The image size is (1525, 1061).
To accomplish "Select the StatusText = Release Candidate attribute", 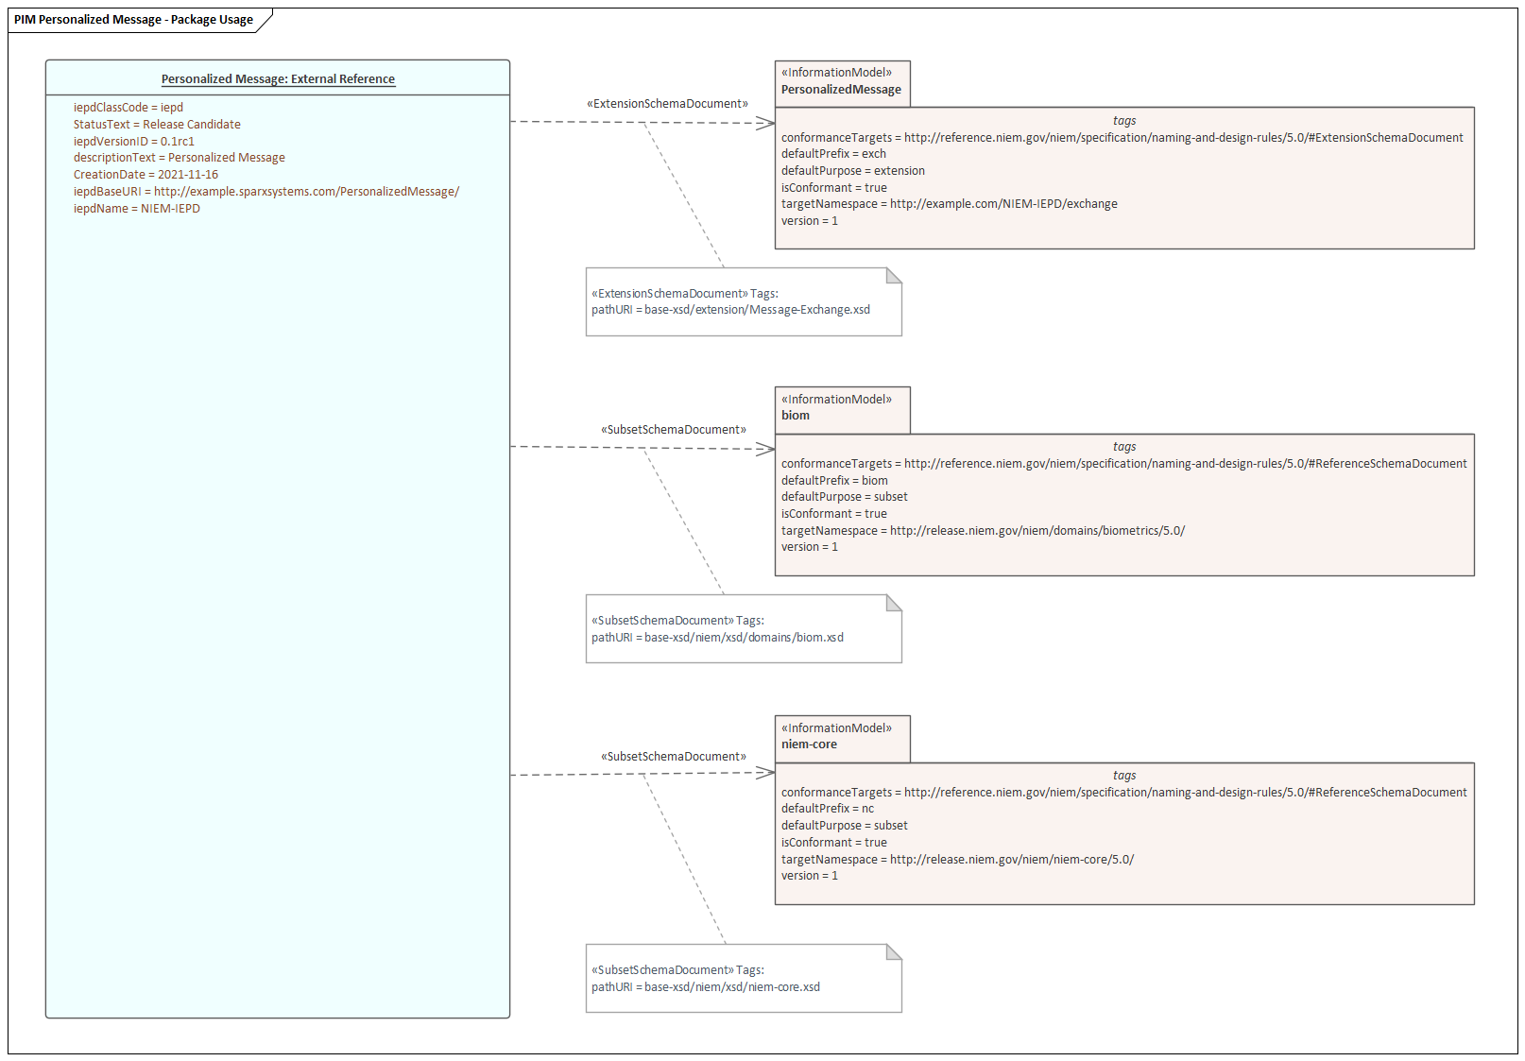I will coord(156,124).
